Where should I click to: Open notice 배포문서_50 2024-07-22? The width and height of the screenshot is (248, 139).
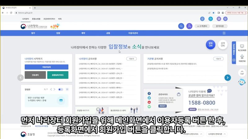pos(101,83)
